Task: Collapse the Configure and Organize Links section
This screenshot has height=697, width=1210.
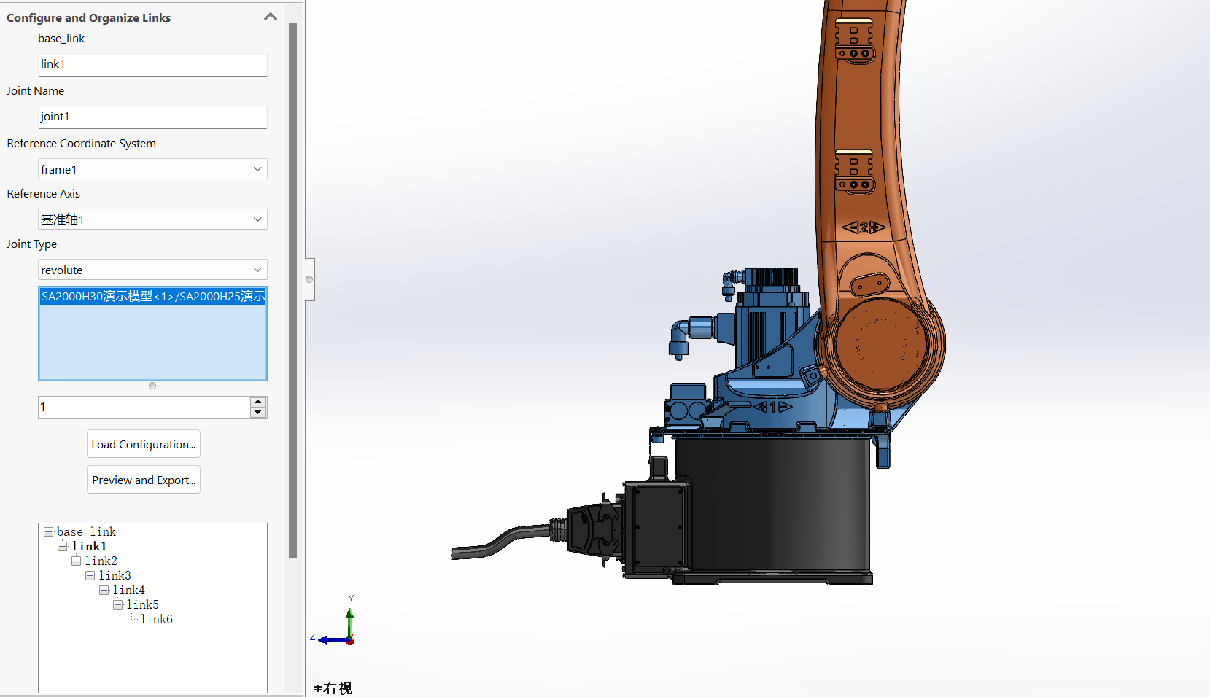Action: tap(271, 17)
